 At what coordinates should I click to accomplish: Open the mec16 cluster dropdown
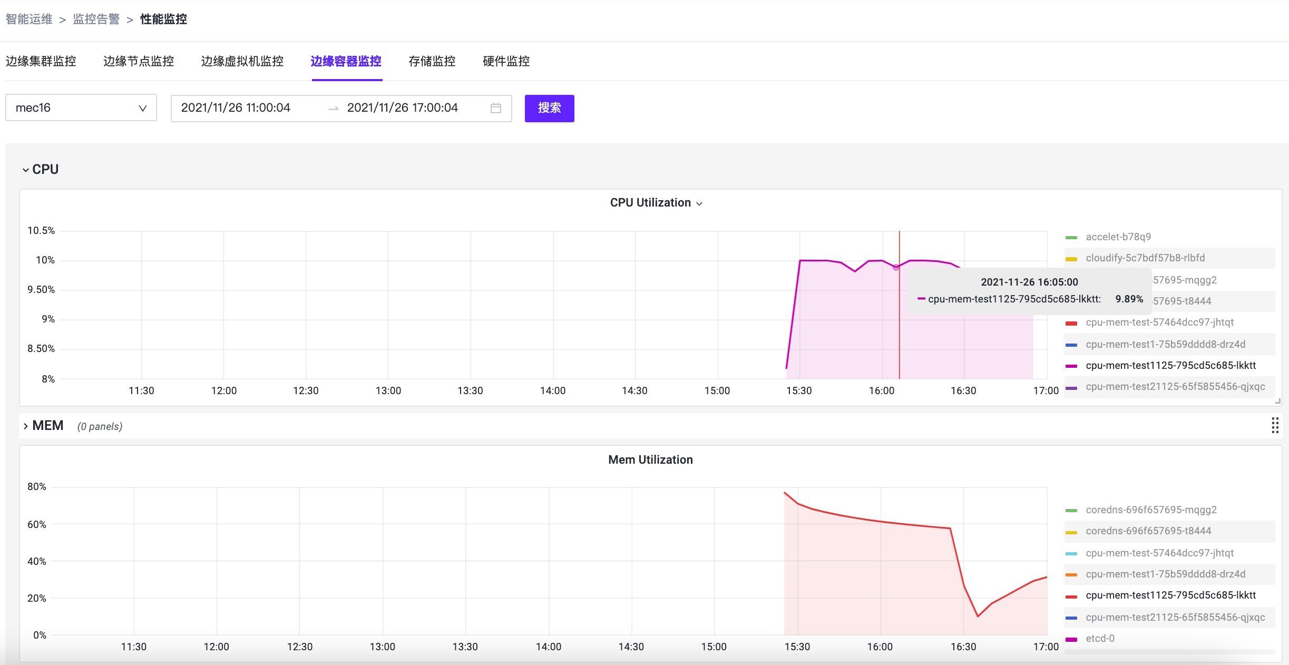[81, 108]
